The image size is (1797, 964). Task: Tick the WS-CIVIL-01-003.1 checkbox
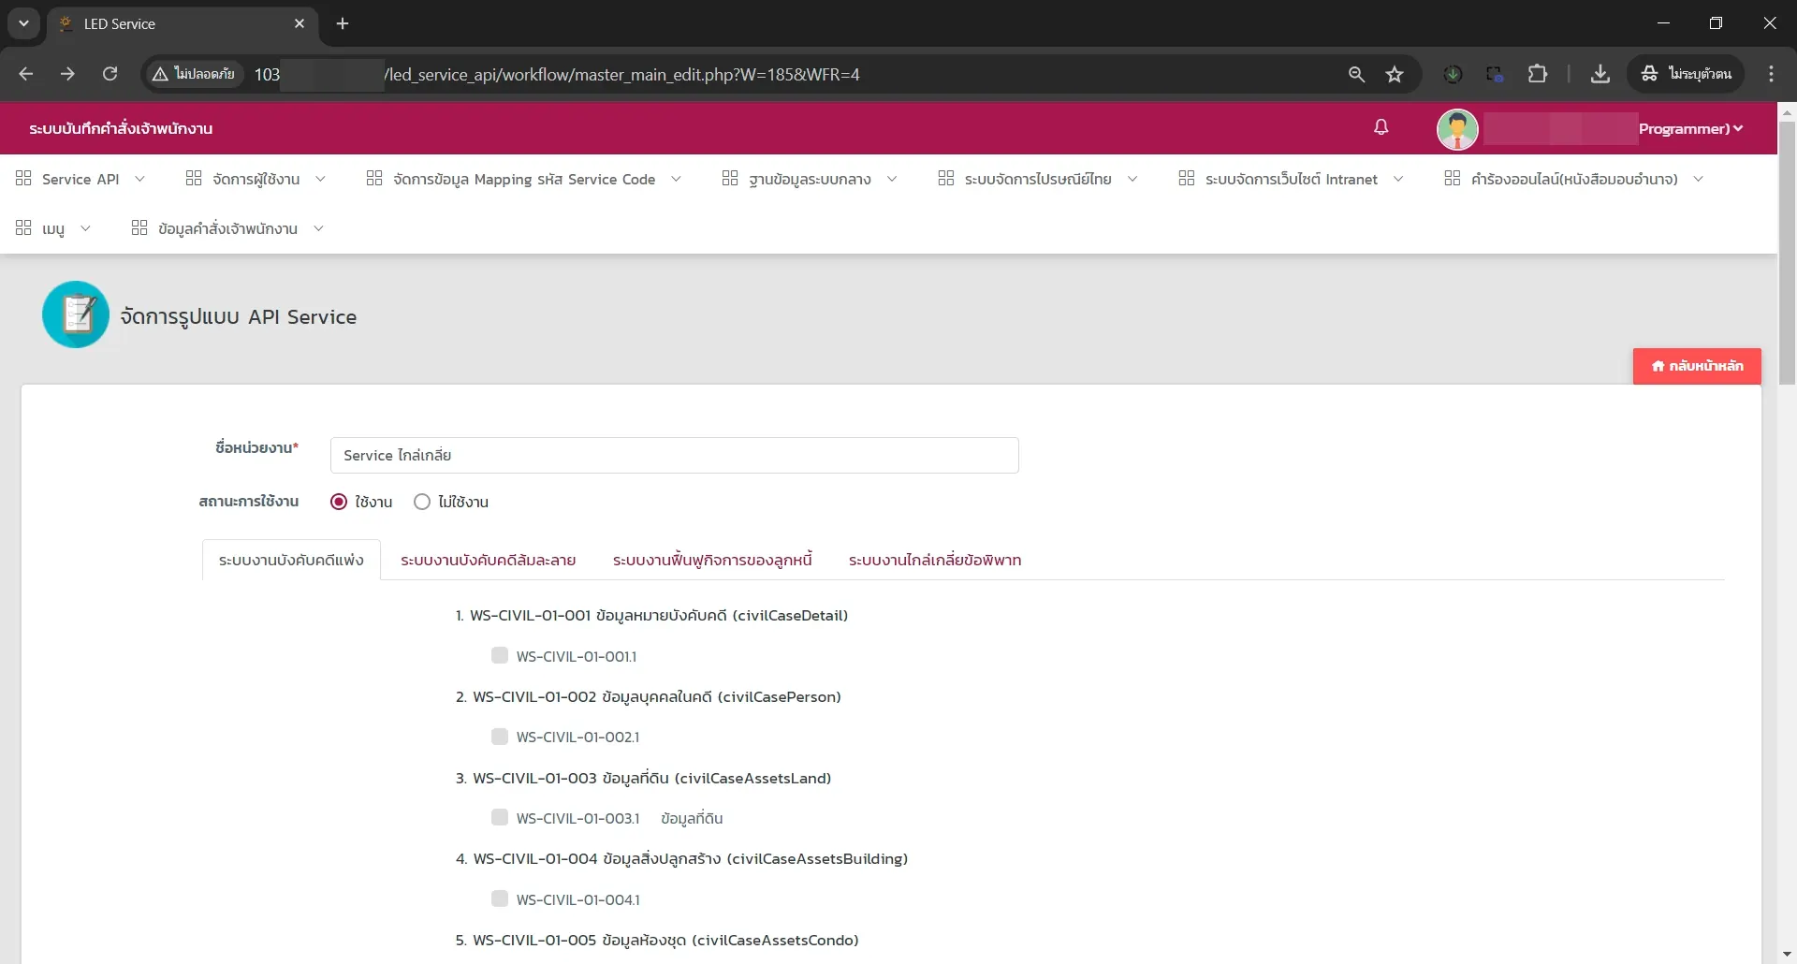click(500, 817)
